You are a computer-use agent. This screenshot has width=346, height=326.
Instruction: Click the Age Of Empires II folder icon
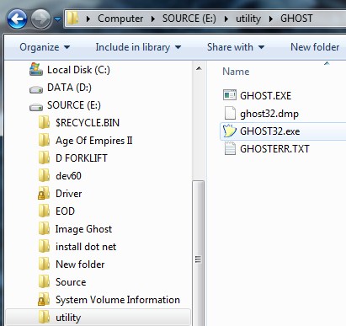(44, 140)
